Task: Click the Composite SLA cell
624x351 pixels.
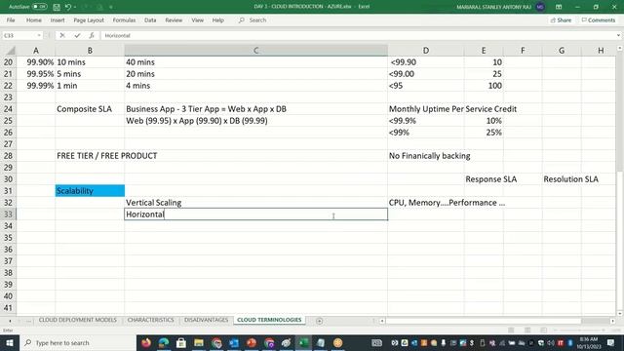Action: [x=90, y=109]
